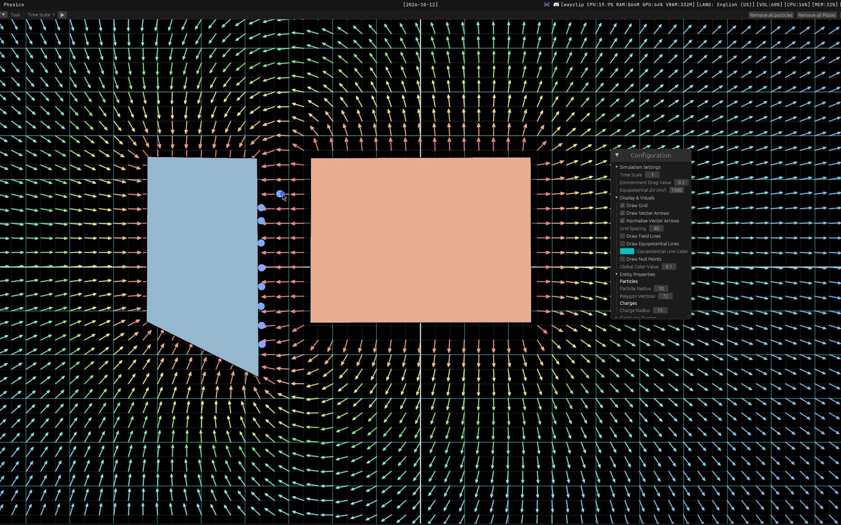The width and height of the screenshot is (841, 525).
Task: Click the Particle Radius value 10
Action: click(x=661, y=288)
